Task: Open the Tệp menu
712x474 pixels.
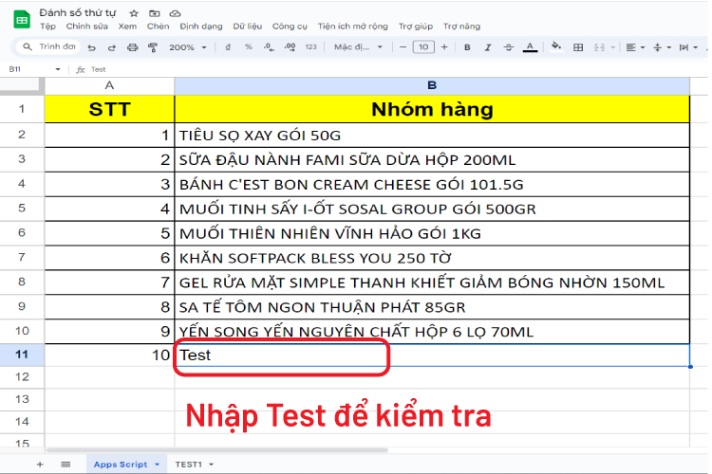Action: pos(47,27)
